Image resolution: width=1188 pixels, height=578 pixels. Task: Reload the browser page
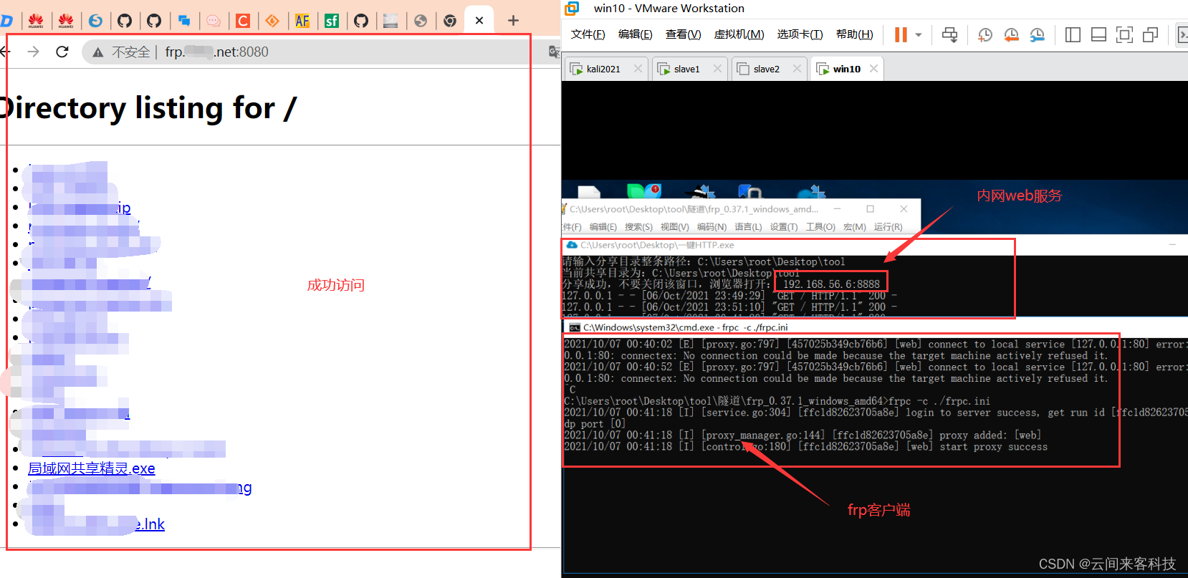[x=62, y=52]
